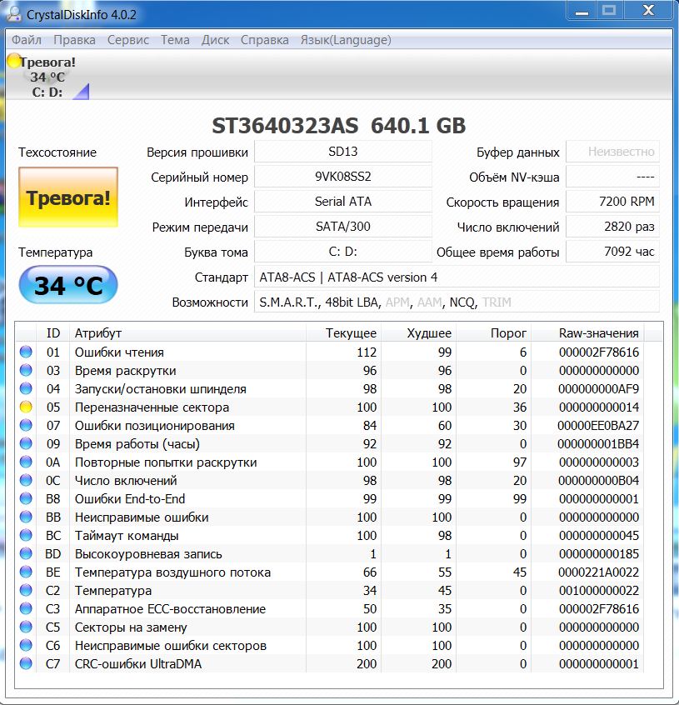The image size is (679, 705).
Task: Minimize the CrystalDiskInfo window
Action: (x=582, y=10)
